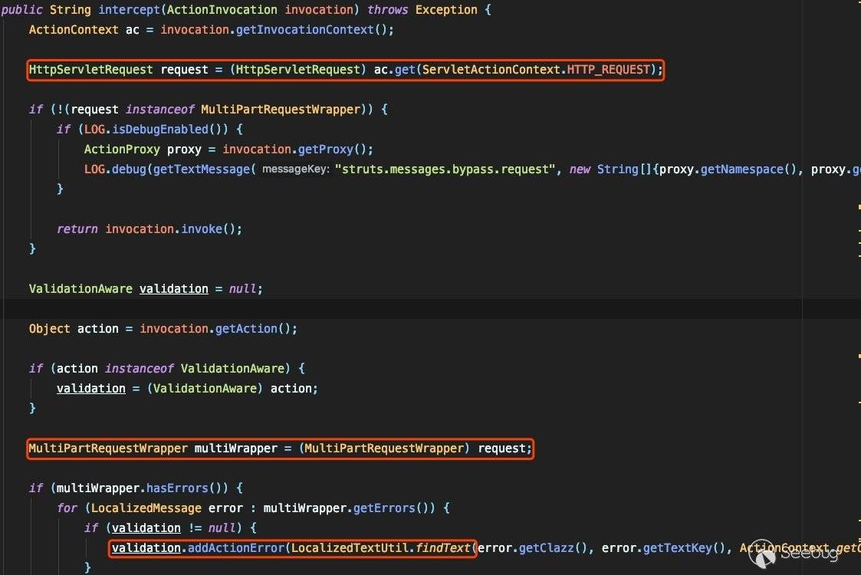Click the messageKey parameter hint
Viewport: 861px width, 575px height.
pyautogui.click(x=295, y=169)
